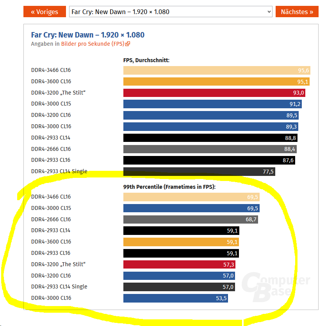Image resolution: width=326 pixels, height=326 pixels.
Task: Open the Bilder pro Sekunde (FPS) link
Action: 93,44
